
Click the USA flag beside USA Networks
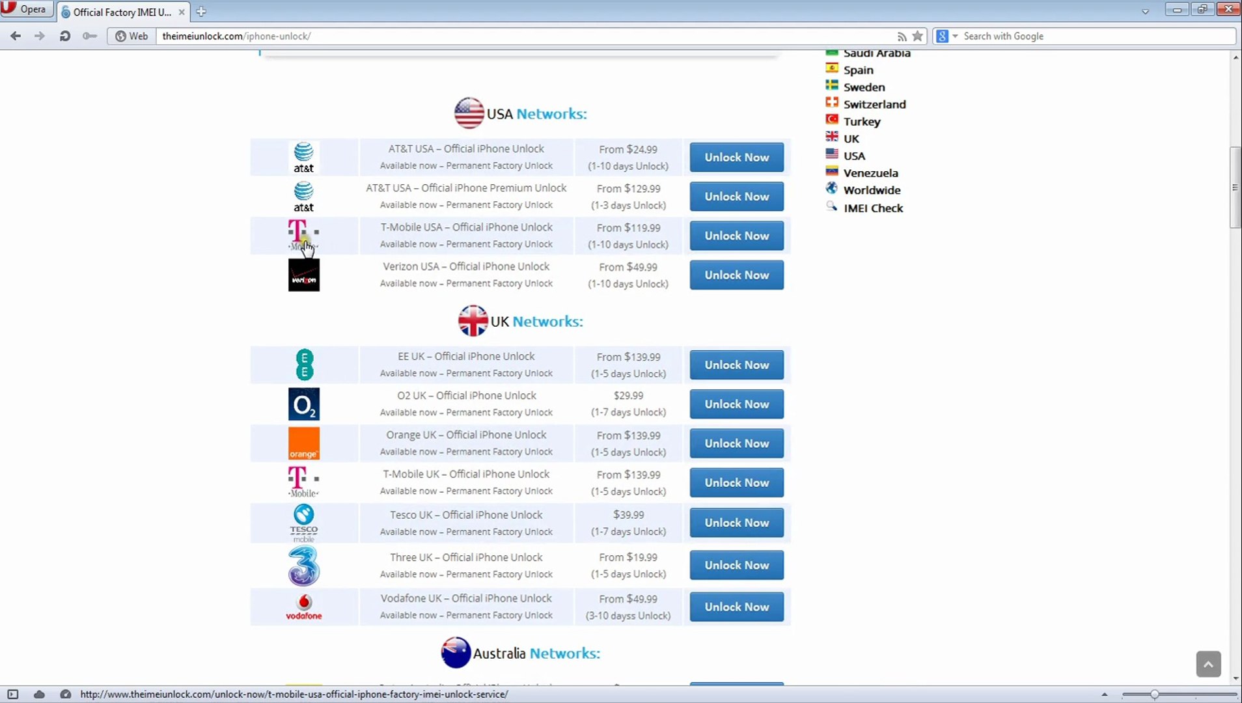469,113
